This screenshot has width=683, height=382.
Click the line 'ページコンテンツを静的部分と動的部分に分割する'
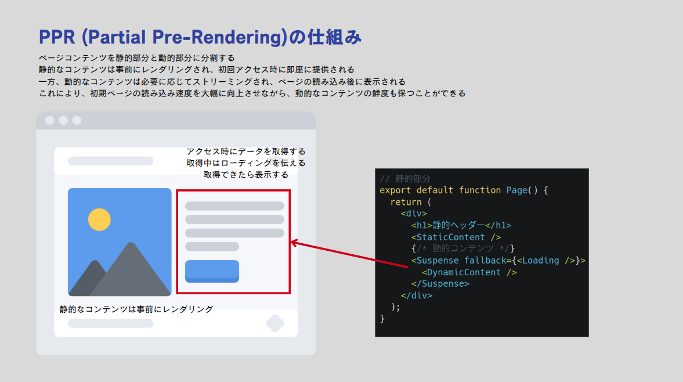tap(137, 58)
